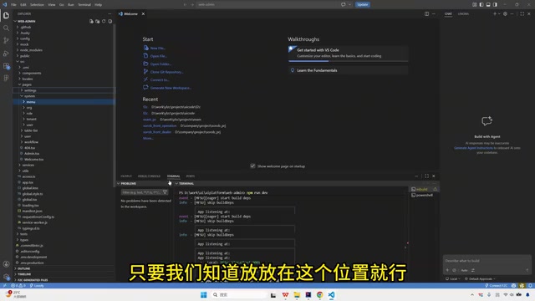Click the Update button in the title bar

tap(362, 4)
